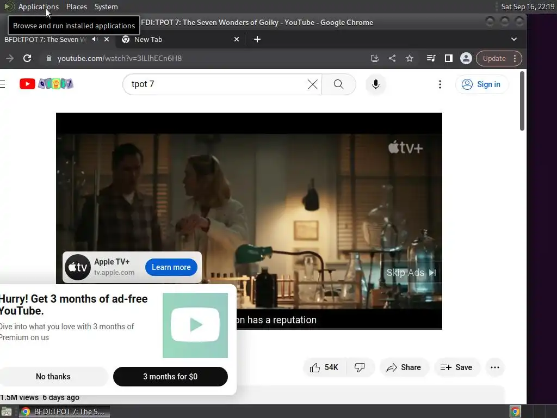557x418 pixels.
Task: Clear the search query with X
Action: point(313,84)
